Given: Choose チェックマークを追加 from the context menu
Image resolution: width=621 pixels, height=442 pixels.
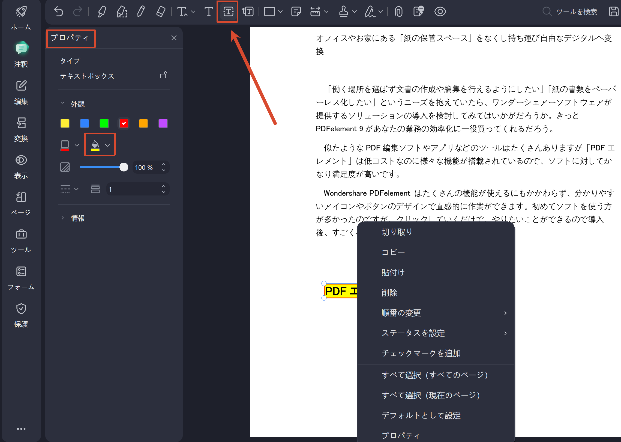Looking at the screenshot, I should [436, 353].
